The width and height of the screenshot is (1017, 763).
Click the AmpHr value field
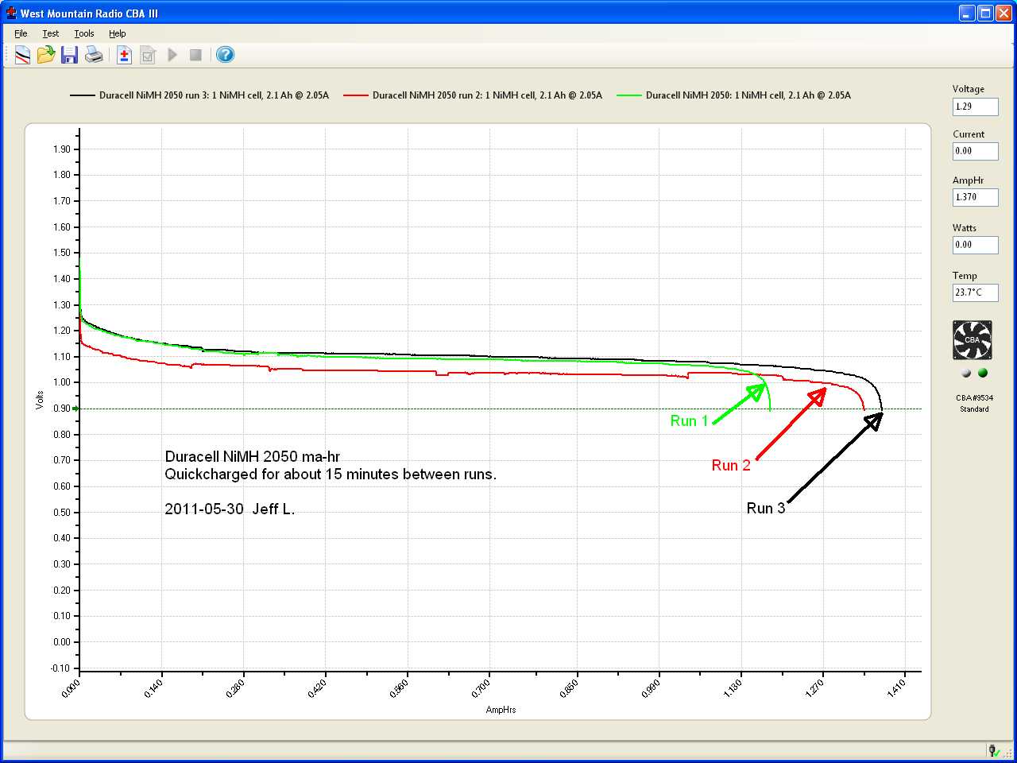pos(975,197)
